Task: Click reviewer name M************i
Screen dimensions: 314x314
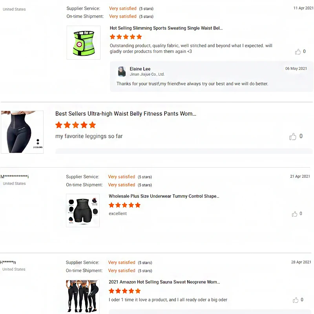Action: click(15, 177)
